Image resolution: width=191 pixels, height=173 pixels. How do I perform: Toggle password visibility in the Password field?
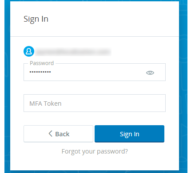point(150,73)
